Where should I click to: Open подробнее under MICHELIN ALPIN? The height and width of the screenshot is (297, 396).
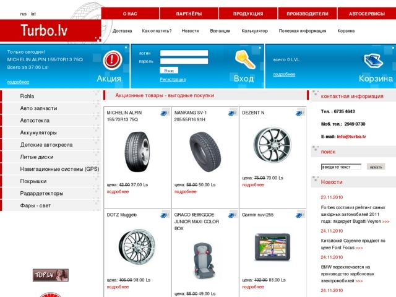(118, 192)
